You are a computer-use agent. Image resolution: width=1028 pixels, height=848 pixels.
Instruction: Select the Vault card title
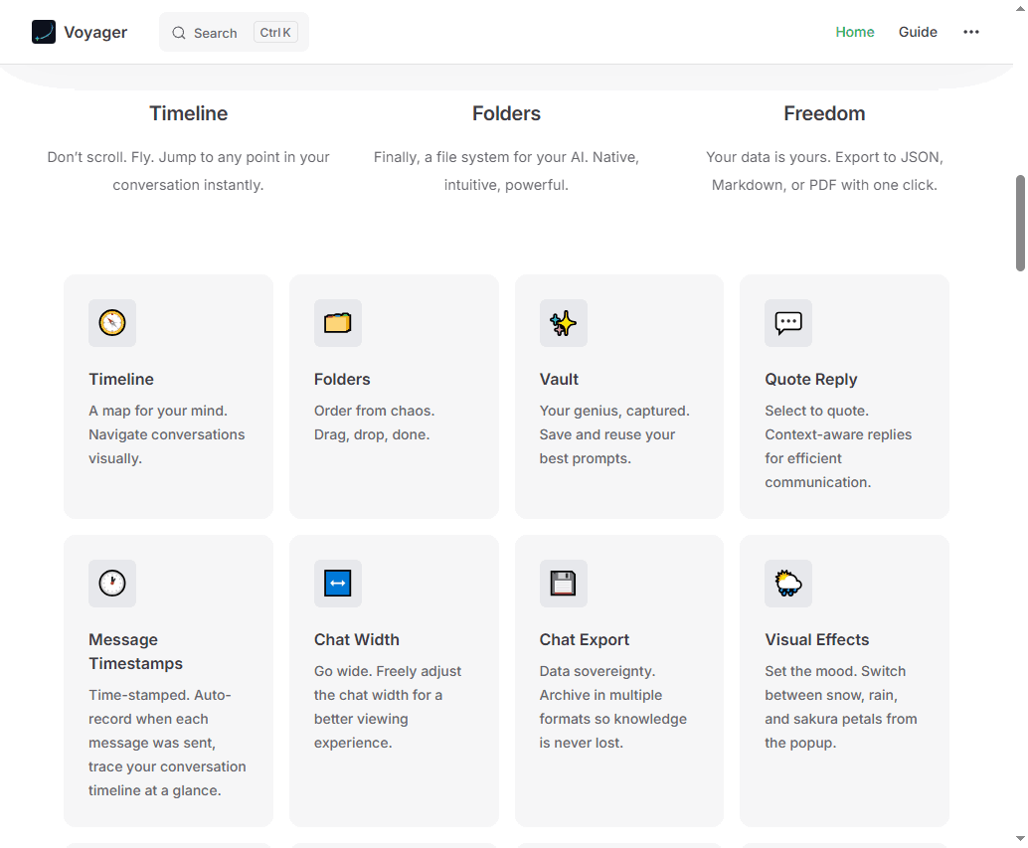tap(560, 380)
